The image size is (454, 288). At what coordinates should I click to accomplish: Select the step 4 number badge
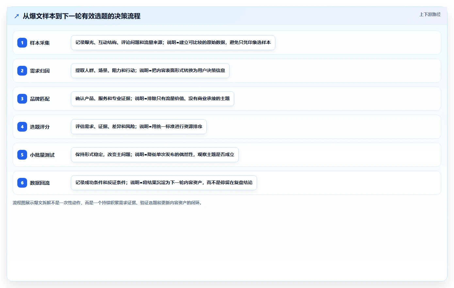tap(22, 127)
